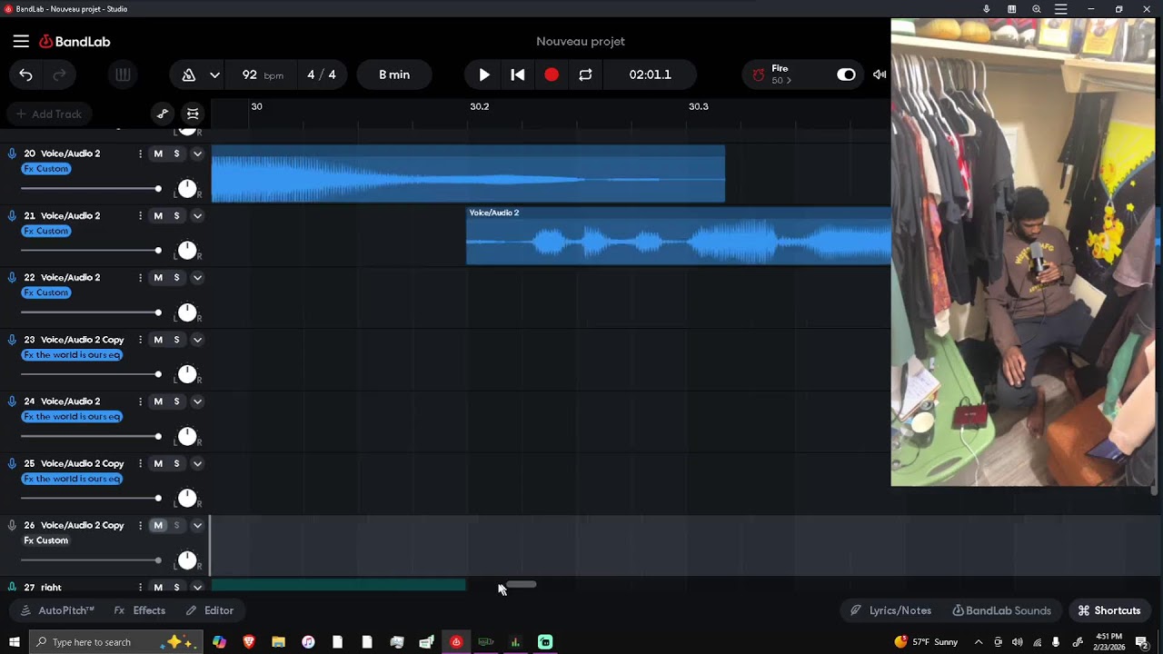The width and height of the screenshot is (1163, 654).
Task: Click the 02:01.1 time display
Action: coord(651,74)
